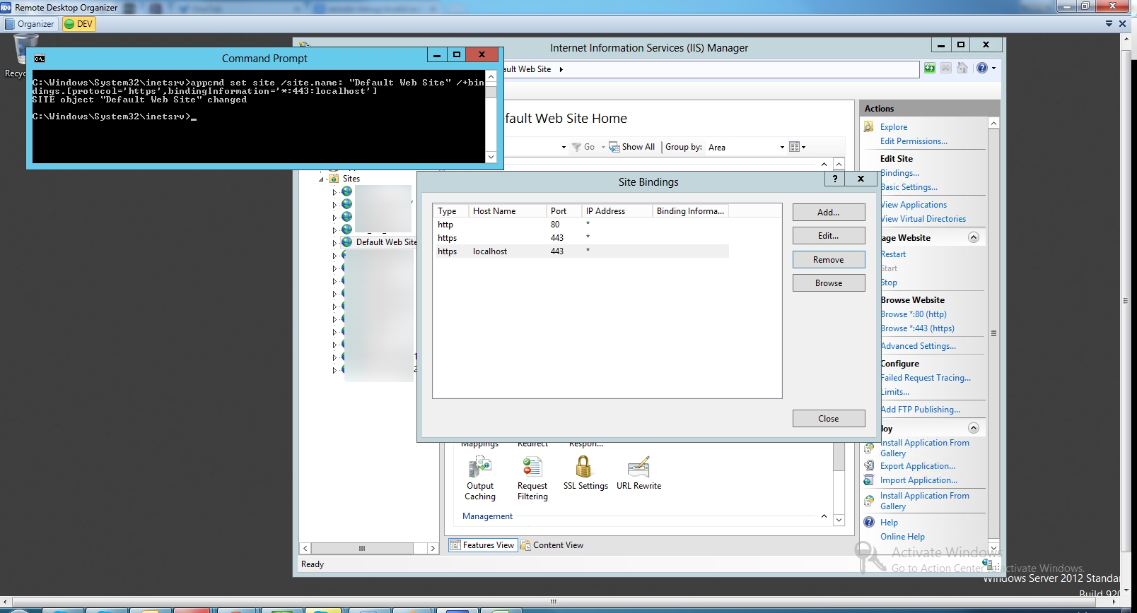The image size is (1137, 613).
Task: Click connections tree horizontal scrollbar right arrow
Action: point(433,548)
